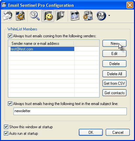Click the New button

pyautogui.click(x=114, y=44)
